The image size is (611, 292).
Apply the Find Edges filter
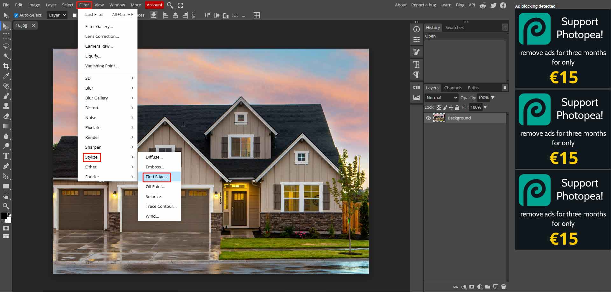point(156,177)
